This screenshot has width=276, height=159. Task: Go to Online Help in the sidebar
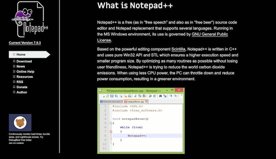point(25,71)
